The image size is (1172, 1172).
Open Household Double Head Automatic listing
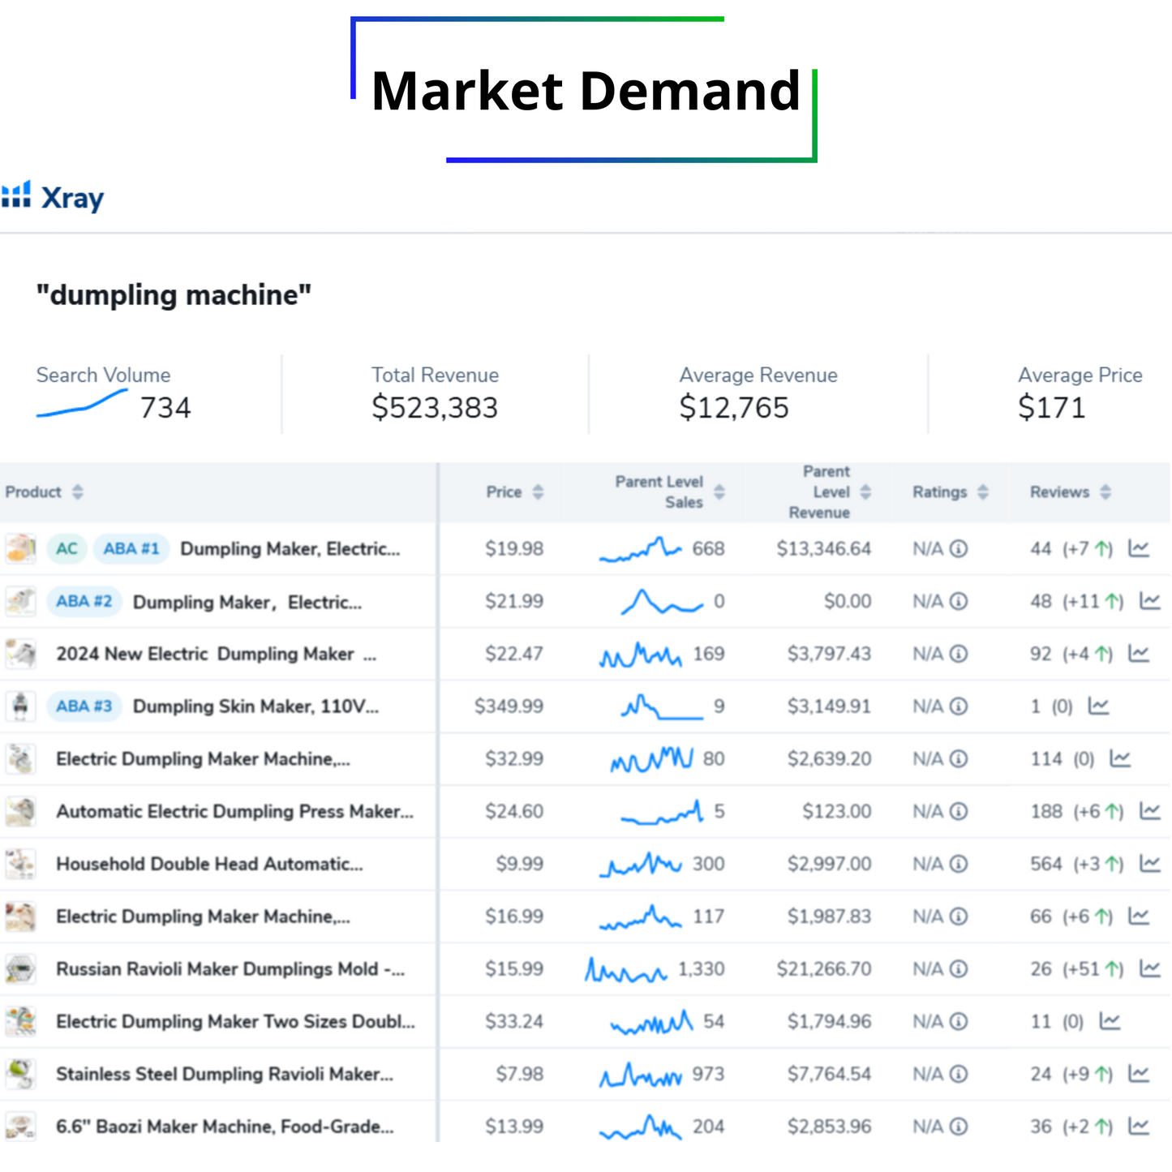[x=210, y=864]
